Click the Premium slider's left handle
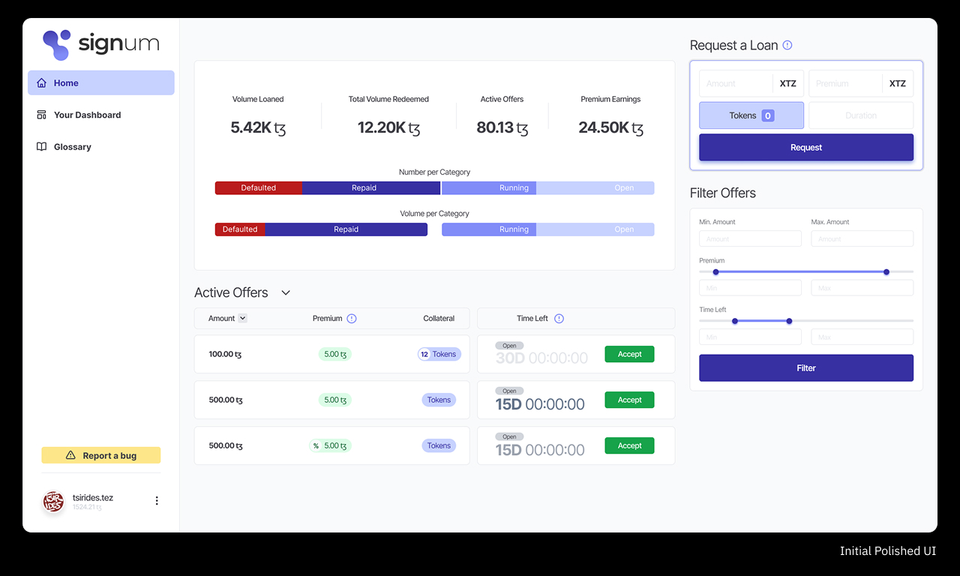This screenshot has width=960, height=576. tap(715, 271)
